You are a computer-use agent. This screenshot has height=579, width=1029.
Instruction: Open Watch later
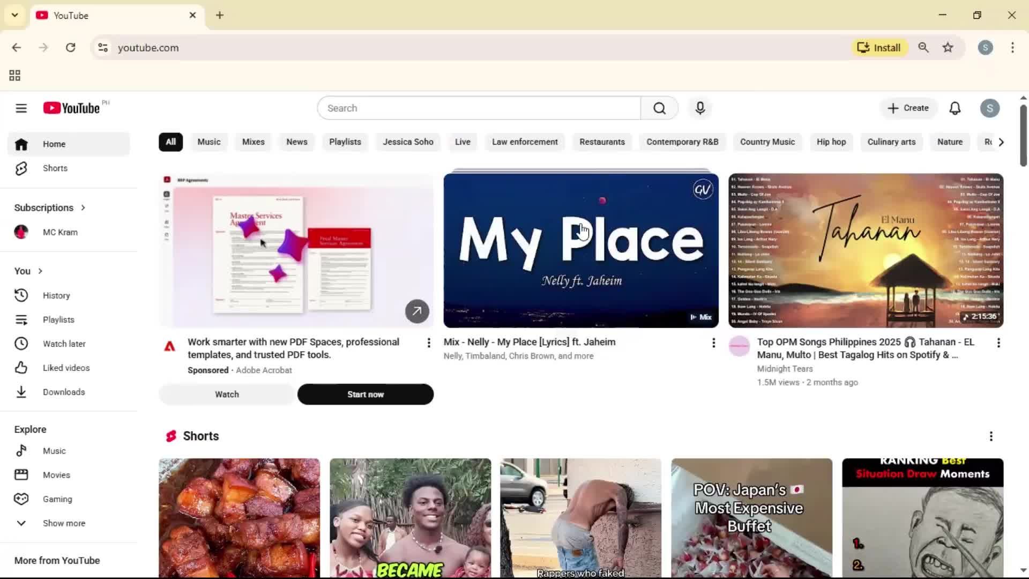[64, 344]
